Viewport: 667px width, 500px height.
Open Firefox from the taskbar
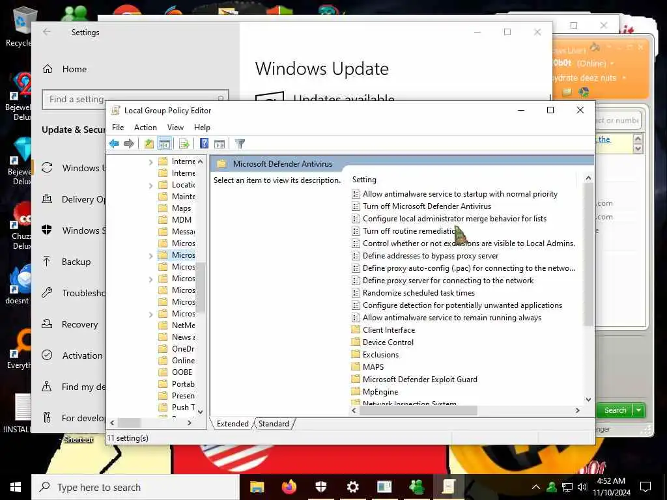pyautogui.click(x=289, y=487)
